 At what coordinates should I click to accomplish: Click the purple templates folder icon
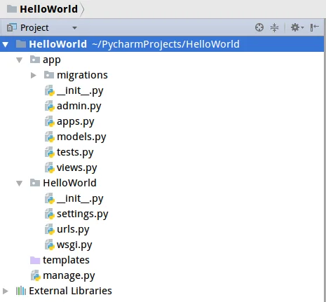(x=35, y=260)
